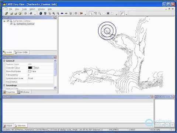Close the Properties panel
This screenshot has width=177, height=133.
point(55,57)
